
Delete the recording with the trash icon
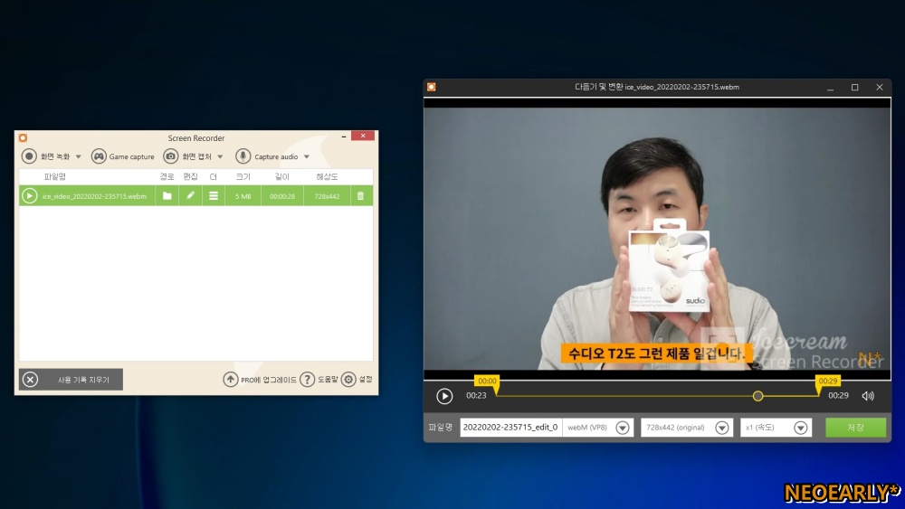361,196
